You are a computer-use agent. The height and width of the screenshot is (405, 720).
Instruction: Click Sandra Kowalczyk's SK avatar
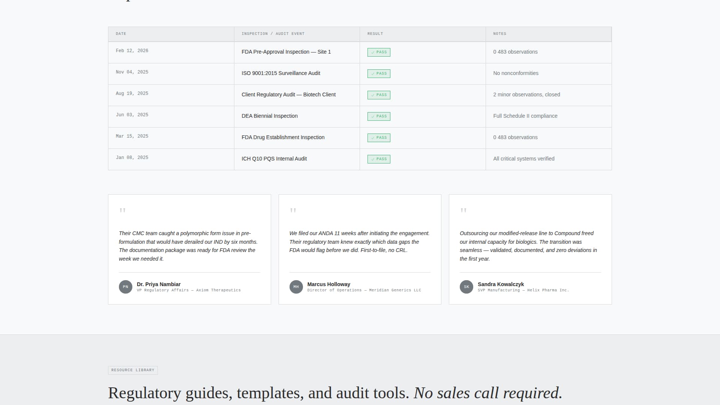click(466, 287)
